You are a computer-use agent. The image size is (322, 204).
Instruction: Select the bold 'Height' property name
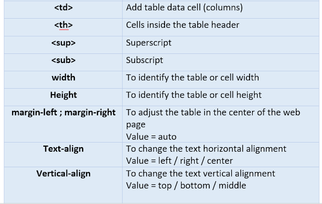pyautogui.click(x=63, y=95)
